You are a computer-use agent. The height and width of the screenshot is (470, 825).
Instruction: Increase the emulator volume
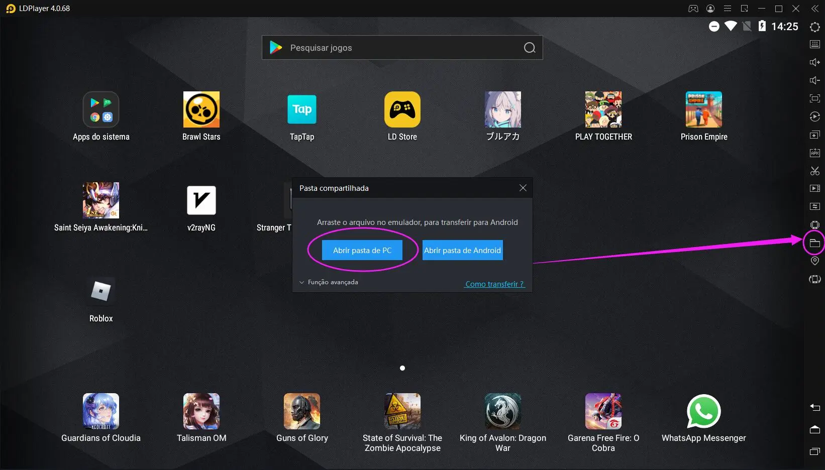point(814,62)
